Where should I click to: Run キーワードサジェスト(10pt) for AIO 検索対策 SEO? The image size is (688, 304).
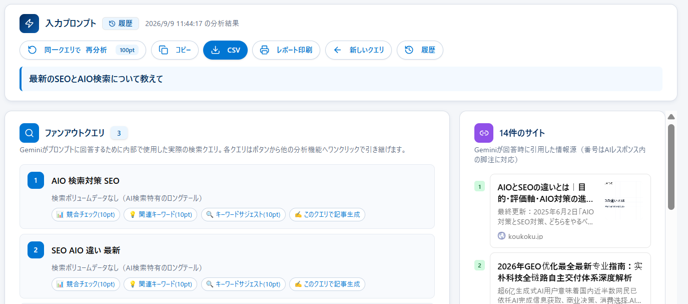pos(243,214)
